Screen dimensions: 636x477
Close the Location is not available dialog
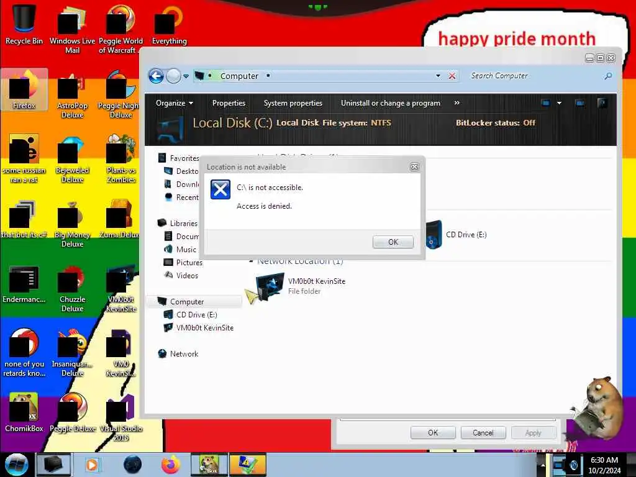414,166
